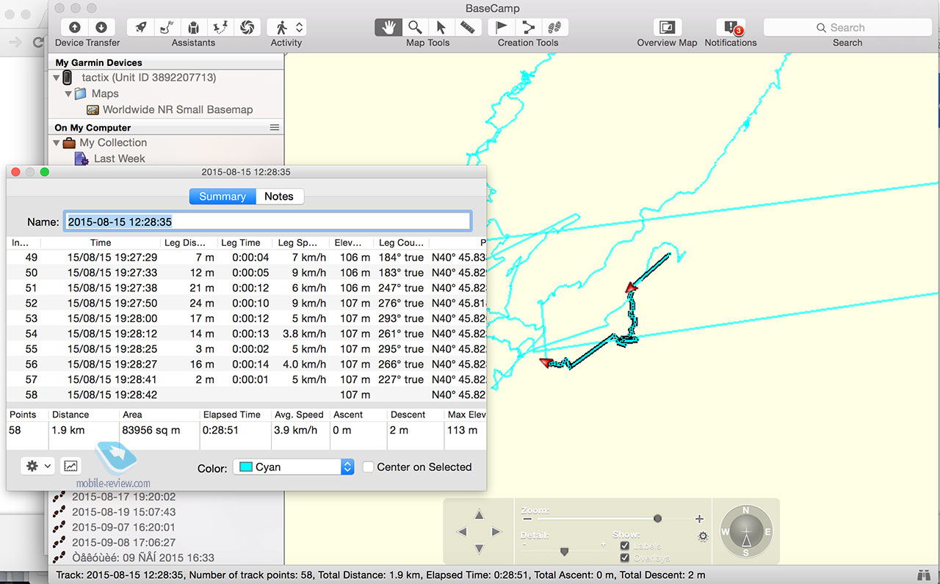This screenshot has width=940, height=584.
Task: Uncheck the Labels checkbox
Action: (625, 546)
